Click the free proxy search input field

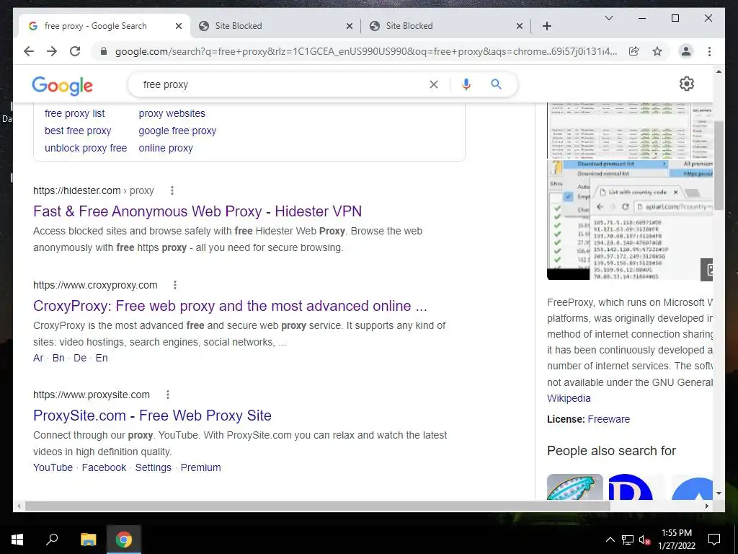283,84
